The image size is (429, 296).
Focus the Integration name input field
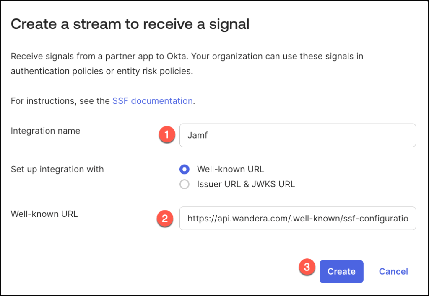(x=297, y=135)
